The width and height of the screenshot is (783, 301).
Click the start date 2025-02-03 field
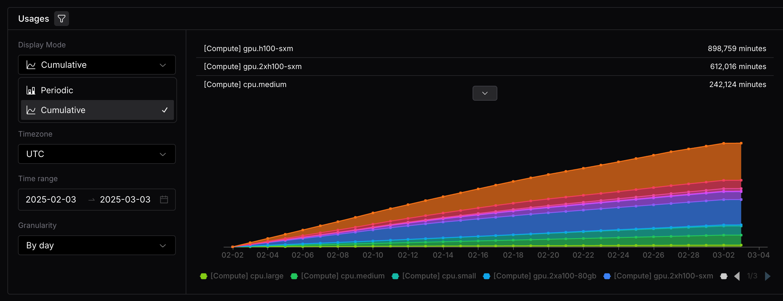[x=51, y=199]
